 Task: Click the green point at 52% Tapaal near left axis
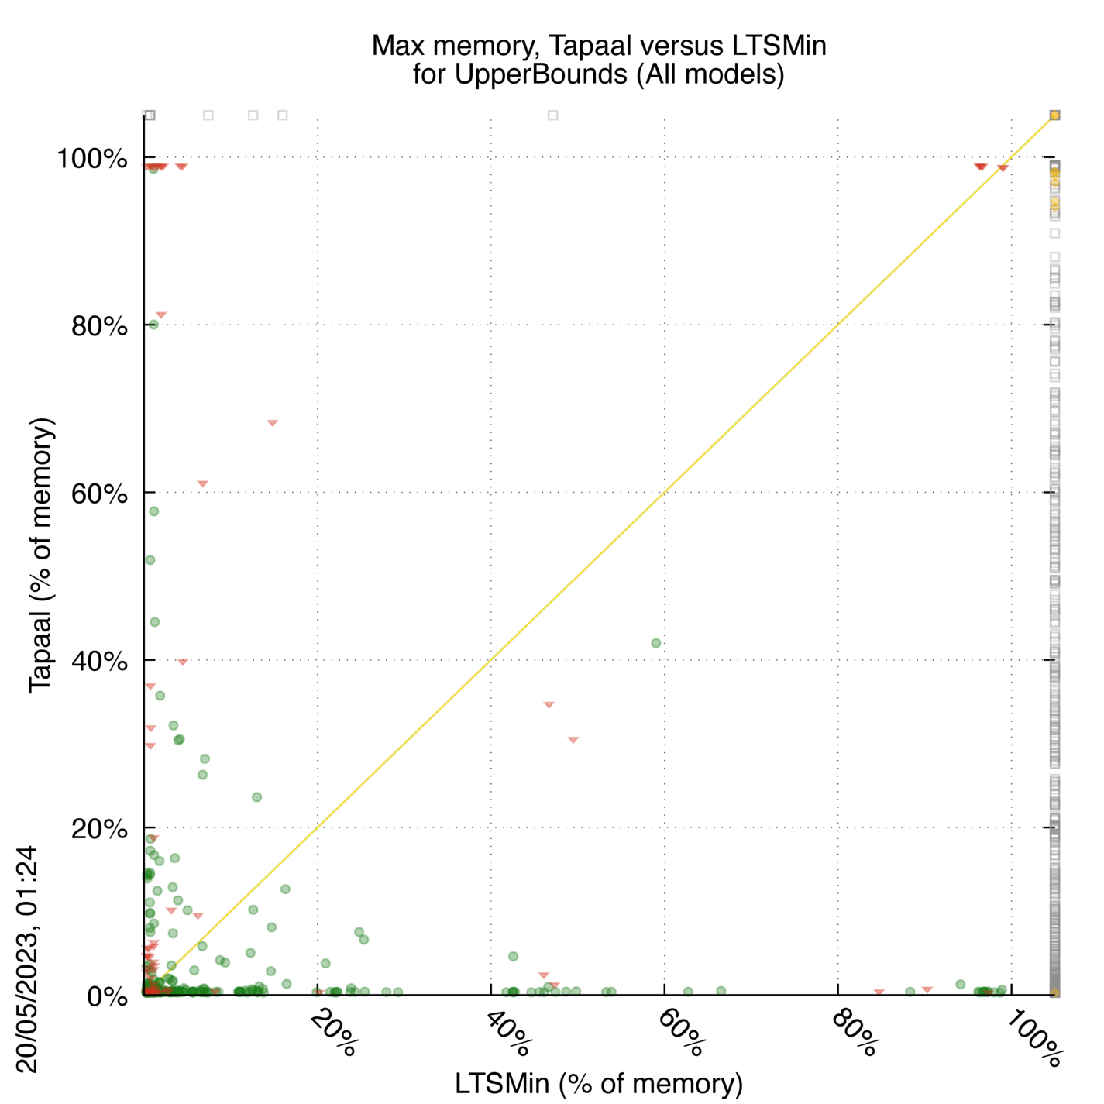(150, 560)
